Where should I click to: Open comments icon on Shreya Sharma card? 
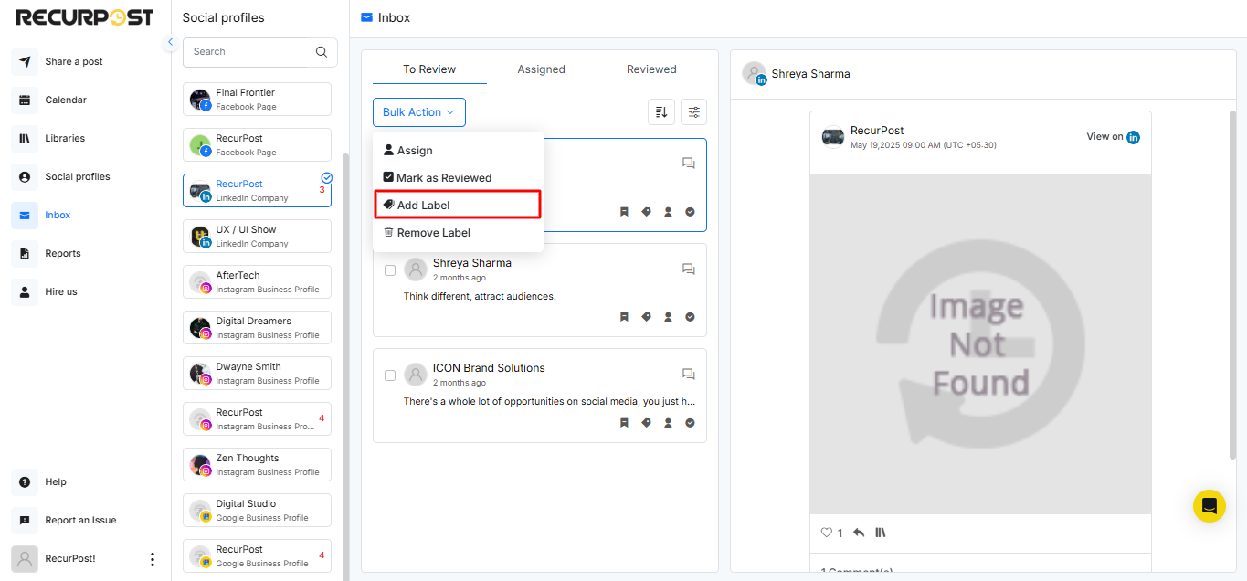coord(689,269)
